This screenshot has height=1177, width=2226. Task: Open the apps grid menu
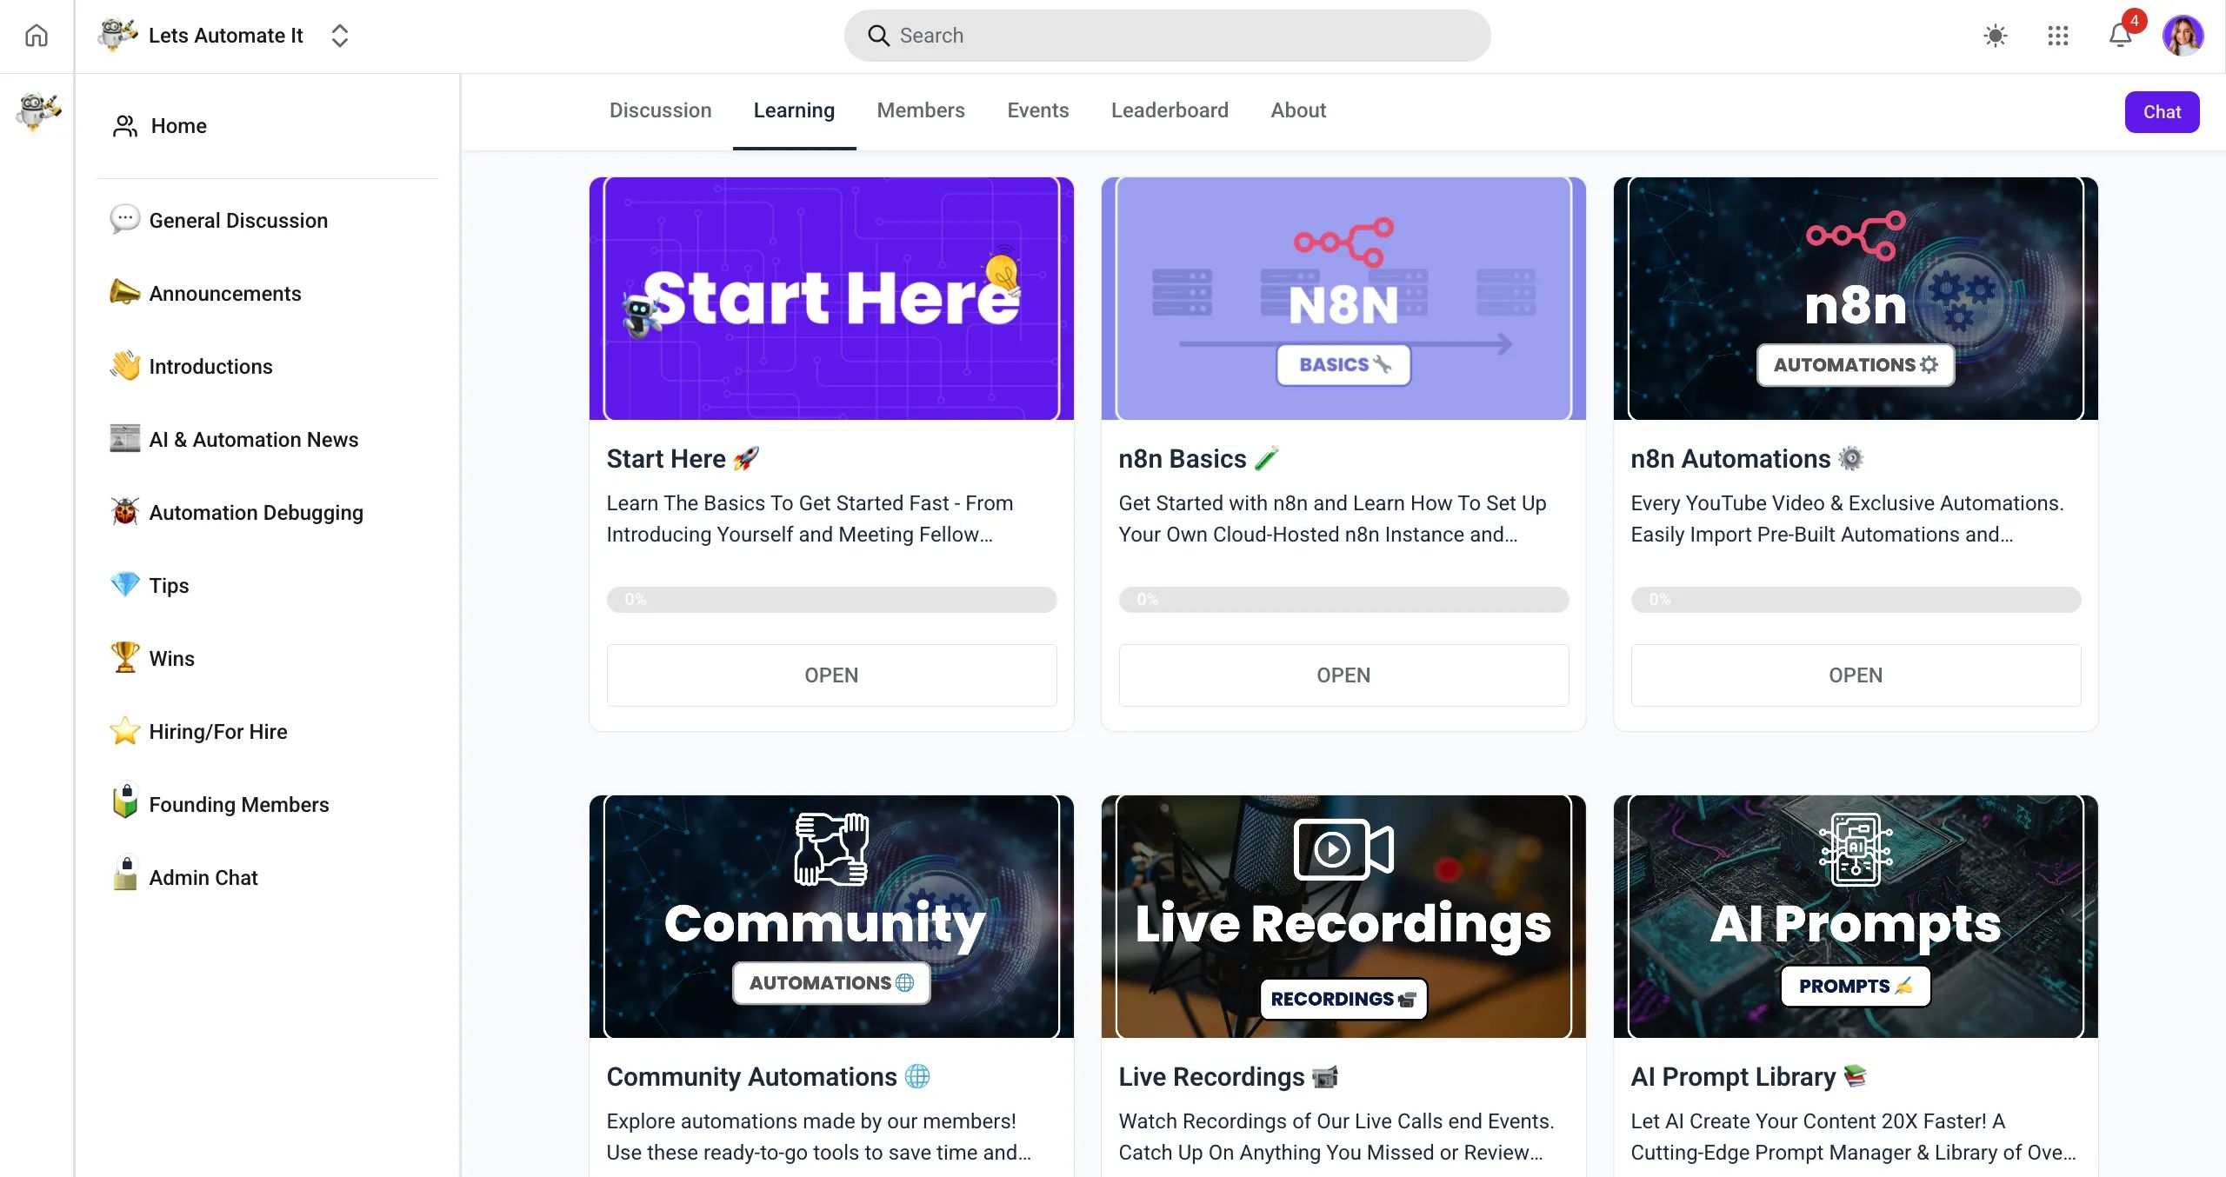point(2057,36)
